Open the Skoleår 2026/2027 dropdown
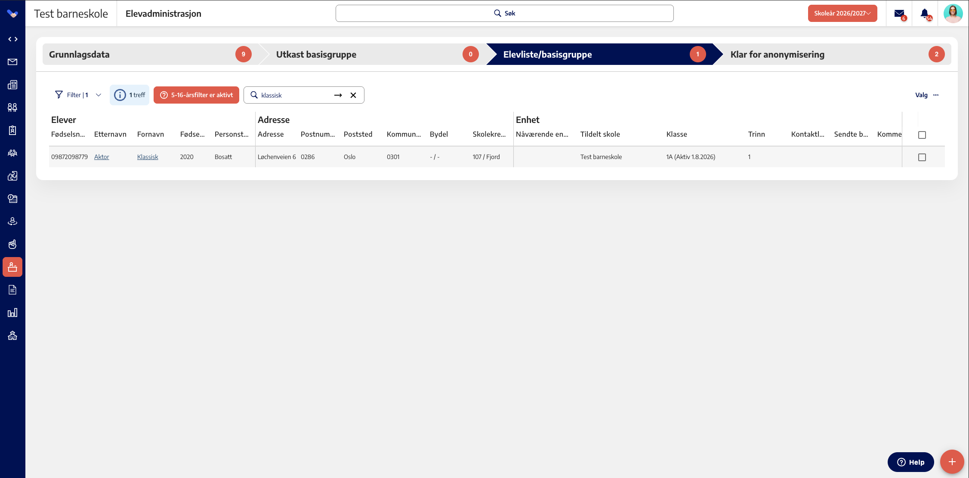This screenshot has height=478, width=969. click(x=842, y=13)
